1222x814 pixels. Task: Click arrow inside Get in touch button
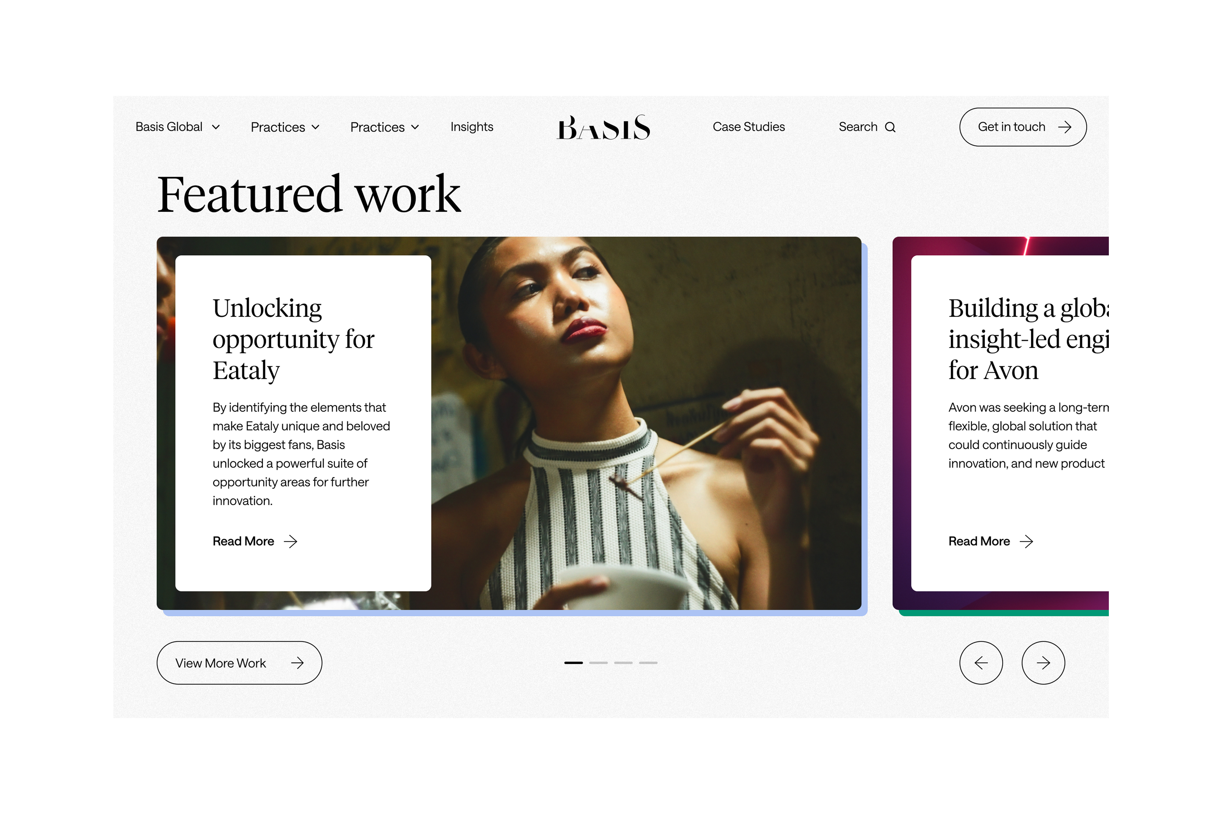[x=1064, y=127]
